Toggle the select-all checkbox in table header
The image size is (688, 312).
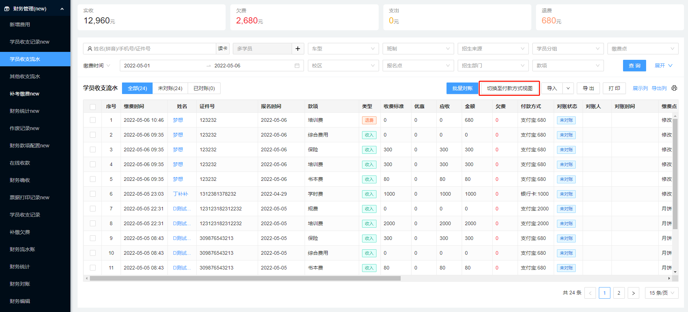click(x=93, y=107)
